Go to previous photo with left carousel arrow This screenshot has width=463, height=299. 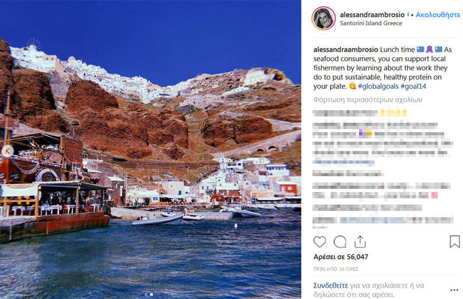point(8,151)
